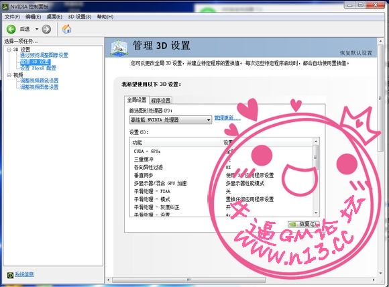The width and height of the screenshot is (389, 287).
Task: Click settings list scroll up arrow
Action: (316, 141)
